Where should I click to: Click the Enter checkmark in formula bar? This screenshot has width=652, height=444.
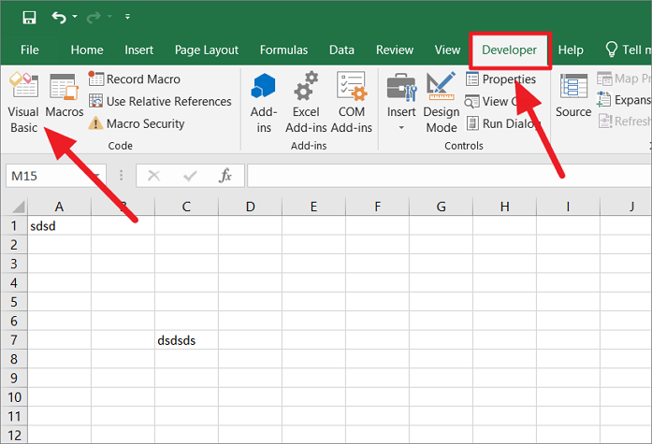(x=190, y=176)
